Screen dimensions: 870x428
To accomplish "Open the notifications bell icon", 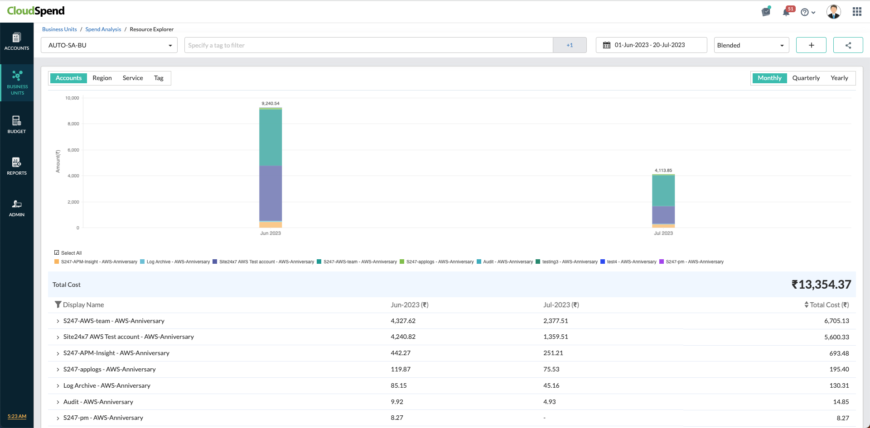I will pyautogui.click(x=786, y=12).
